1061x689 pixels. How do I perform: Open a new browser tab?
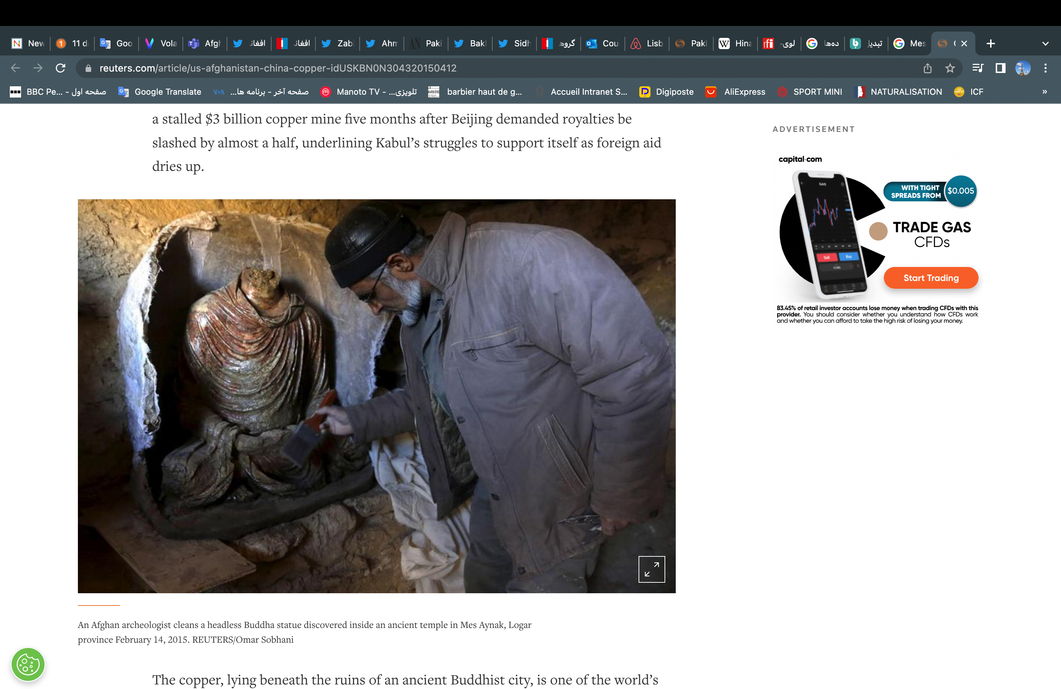pos(990,44)
